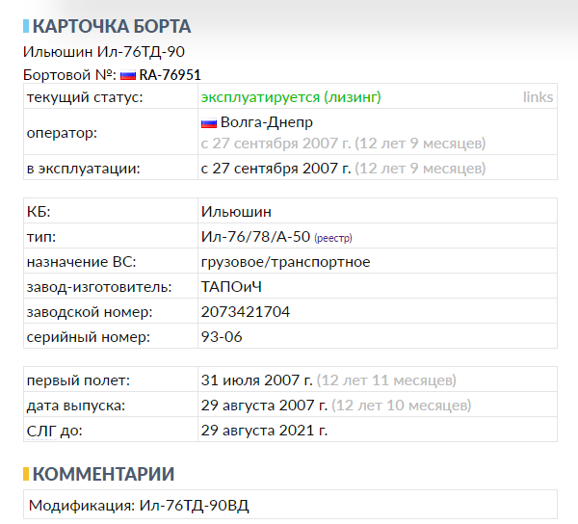This screenshot has height=524, width=578.
Task: Click the in-service date с 27 сентября 2007 г.
Action: pyautogui.click(x=276, y=169)
